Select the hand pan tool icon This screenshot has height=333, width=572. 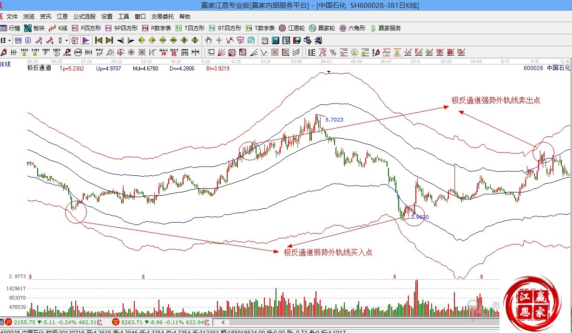coord(209,40)
